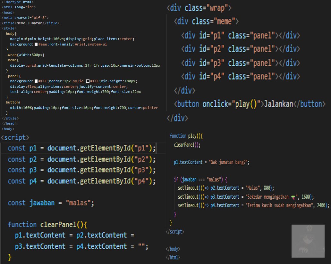Click the opening <script> tag
Image resolution: width=331 pixels, height=264 pixels.
pos(15,137)
